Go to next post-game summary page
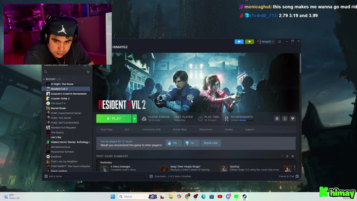 287,156
